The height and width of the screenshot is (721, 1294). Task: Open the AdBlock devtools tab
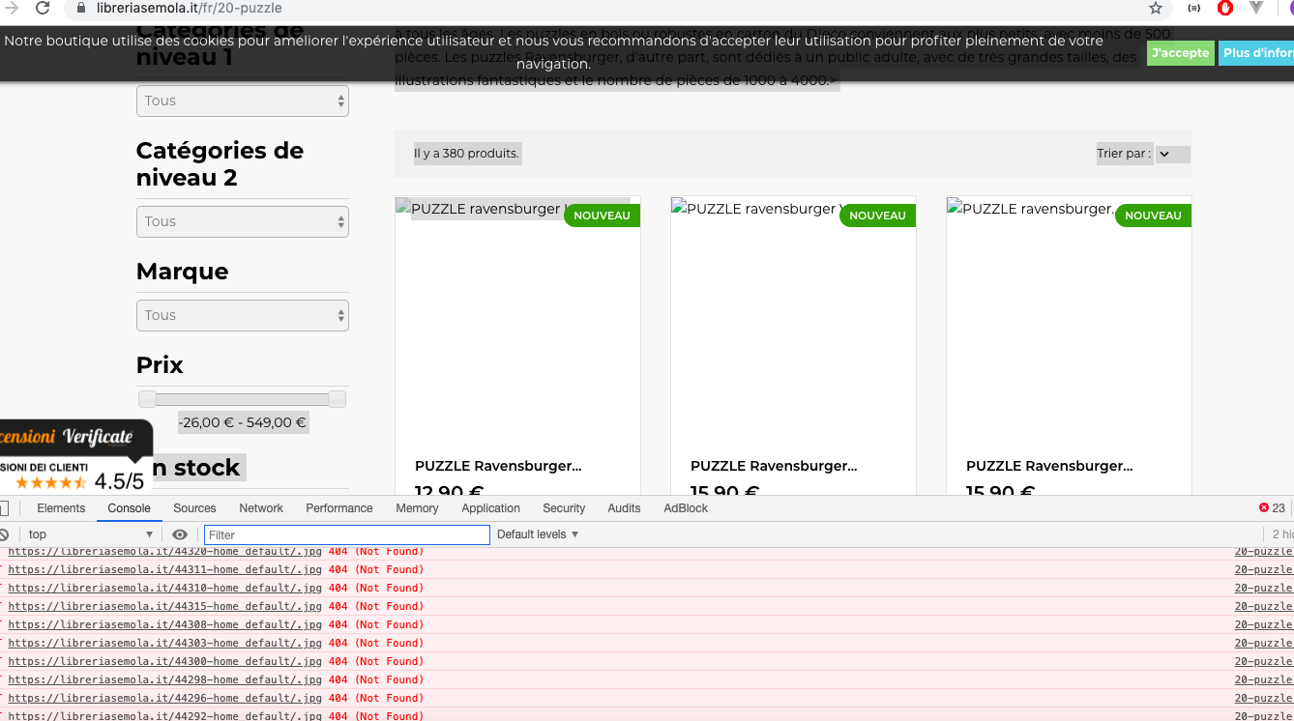tap(686, 507)
